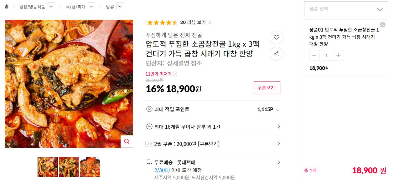This screenshot has height=183, width=394.
Task: Expand 최대 적립 포인트 details
Action: [x=277, y=110]
